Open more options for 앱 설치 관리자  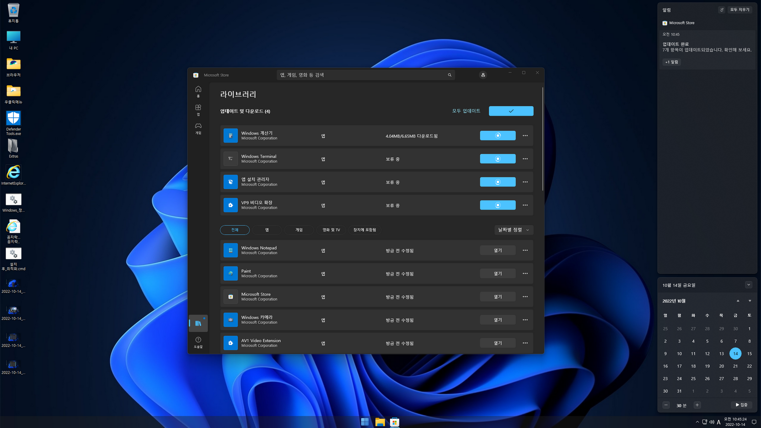tap(525, 182)
